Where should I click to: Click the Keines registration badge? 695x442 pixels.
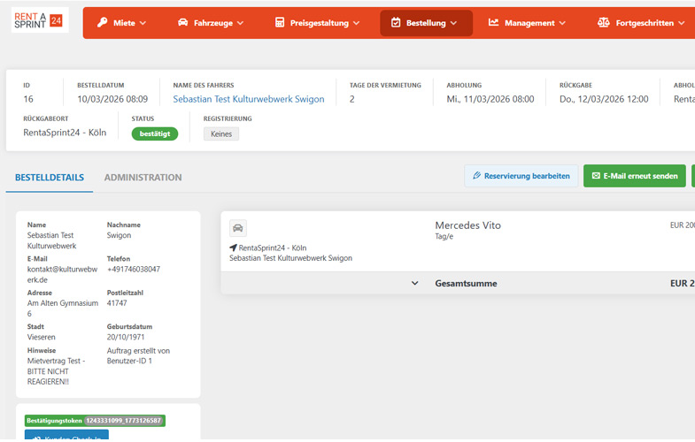click(x=220, y=133)
